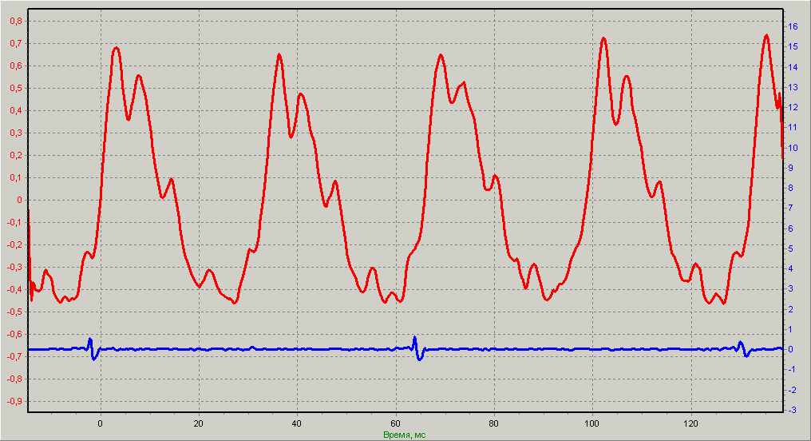The height and width of the screenshot is (441, 811).
Task: Click red left-axis value 0,6
Action: (x=15, y=66)
